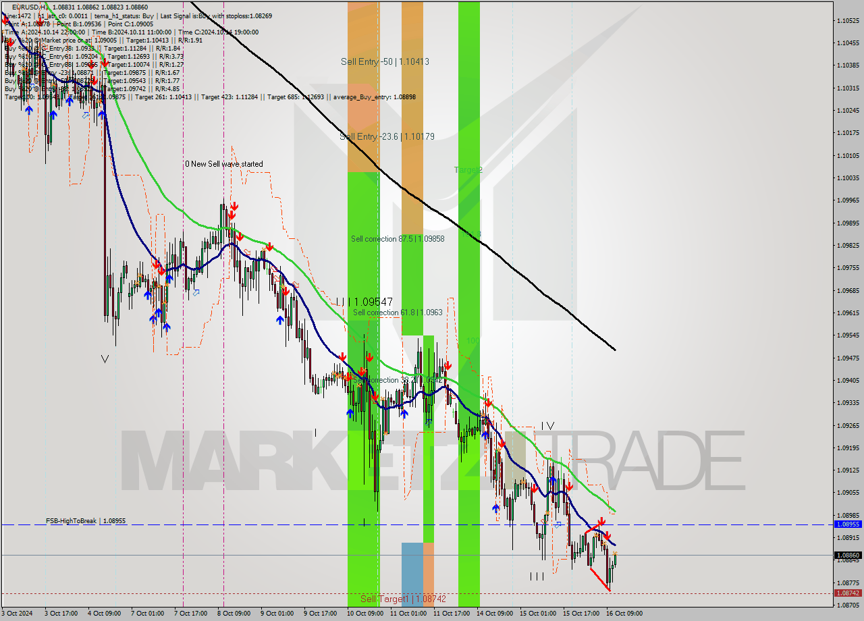Click the red 1.08742 price tag on axis

(x=848, y=593)
